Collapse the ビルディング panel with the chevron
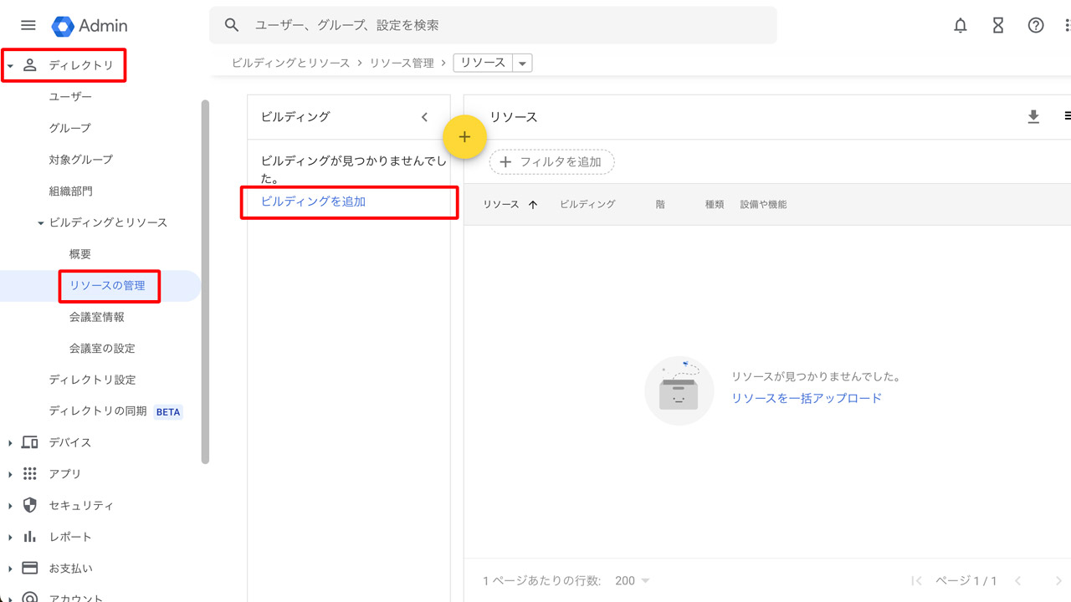The image size is (1071, 602). [424, 117]
